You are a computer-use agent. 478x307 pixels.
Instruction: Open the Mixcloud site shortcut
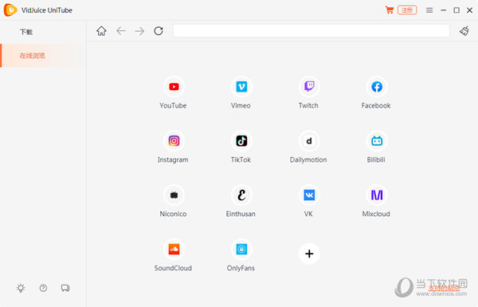[377, 195]
